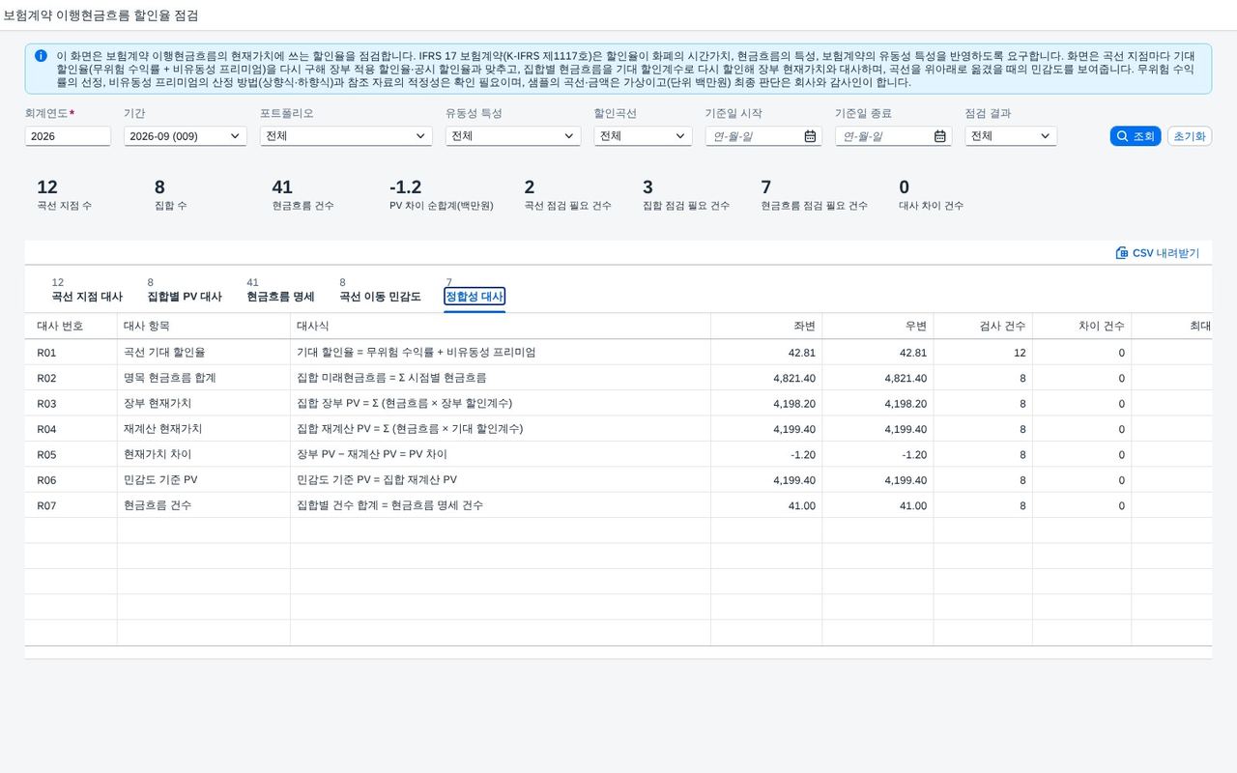
Task: Focus the 회계연도 input field
Action: pyautogui.click(x=68, y=136)
